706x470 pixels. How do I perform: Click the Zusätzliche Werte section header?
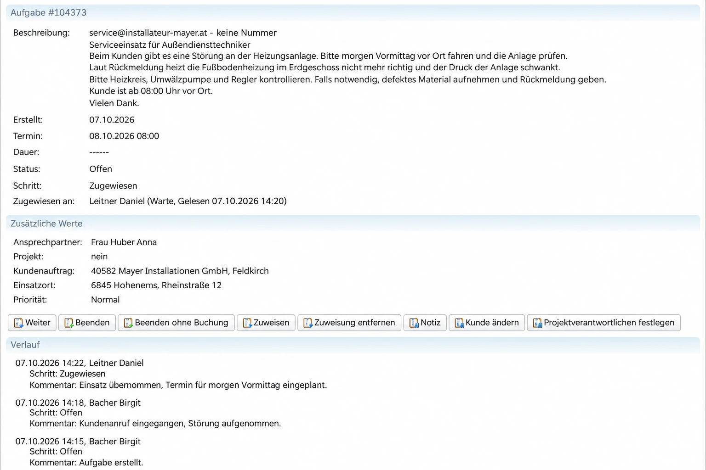(353, 224)
